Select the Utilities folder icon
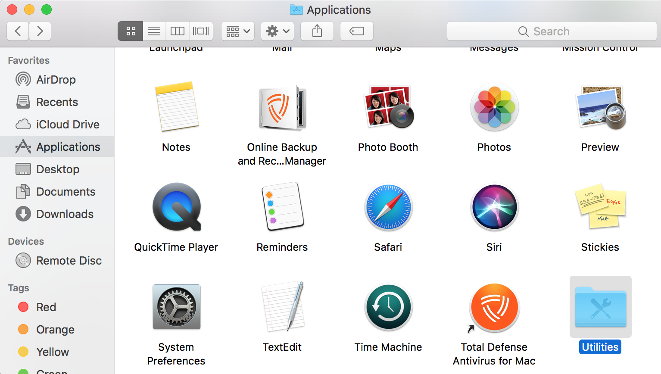The width and height of the screenshot is (661, 374). pyautogui.click(x=601, y=307)
